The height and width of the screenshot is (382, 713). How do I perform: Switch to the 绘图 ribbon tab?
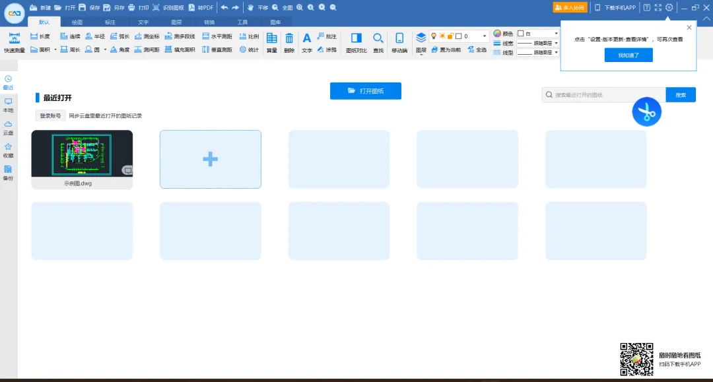point(77,22)
